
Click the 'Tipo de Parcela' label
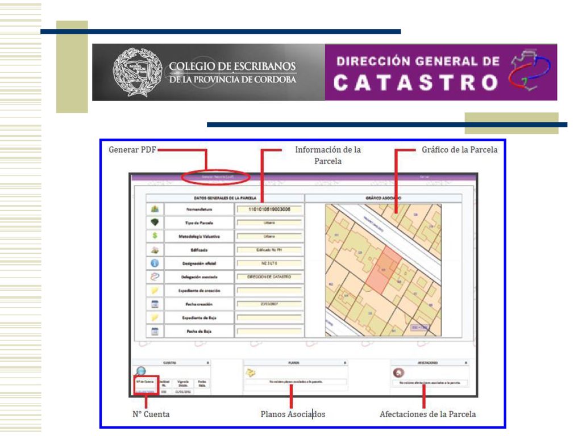pos(199,223)
